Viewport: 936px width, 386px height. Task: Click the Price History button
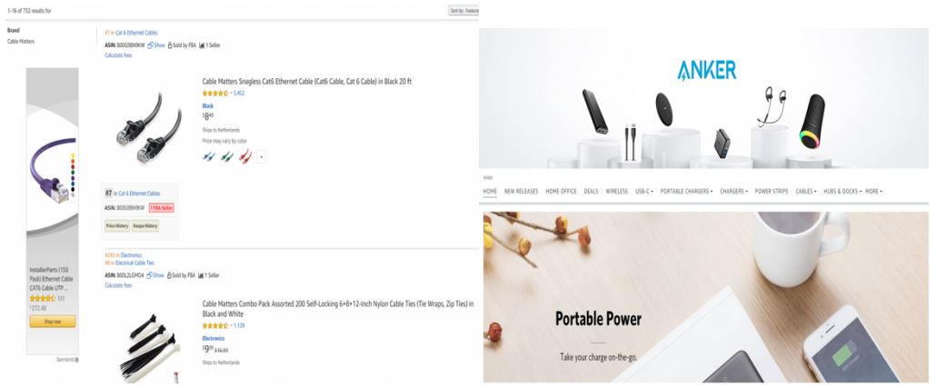pos(117,226)
